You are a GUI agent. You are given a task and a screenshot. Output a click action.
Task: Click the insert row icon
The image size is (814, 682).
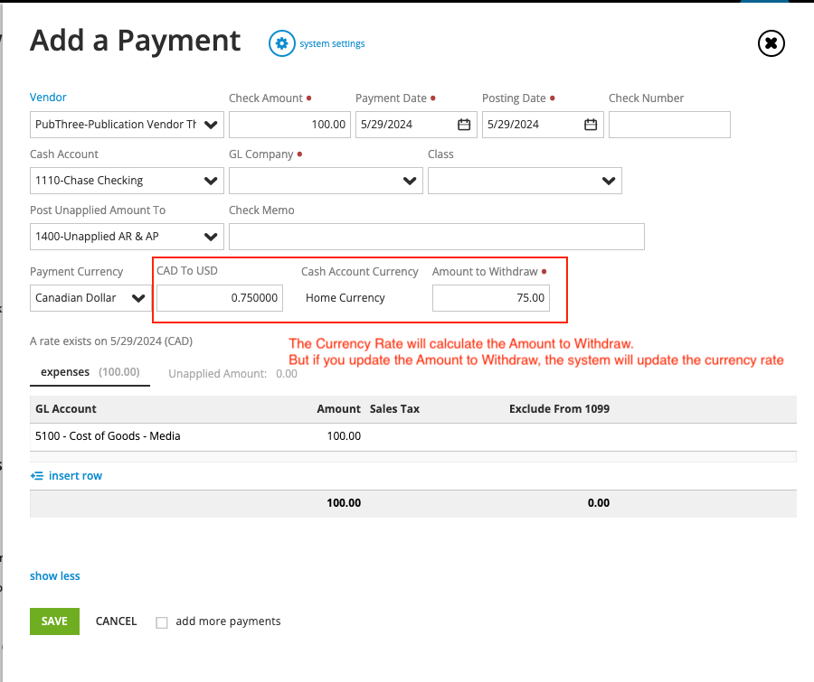(x=36, y=474)
